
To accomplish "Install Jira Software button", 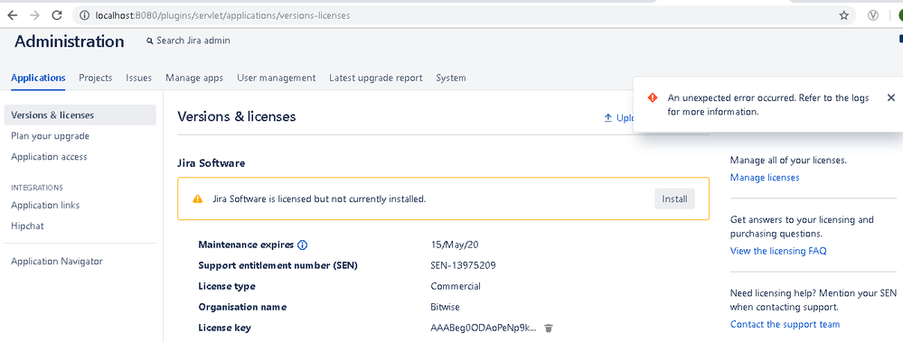I will pyautogui.click(x=674, y=199).
